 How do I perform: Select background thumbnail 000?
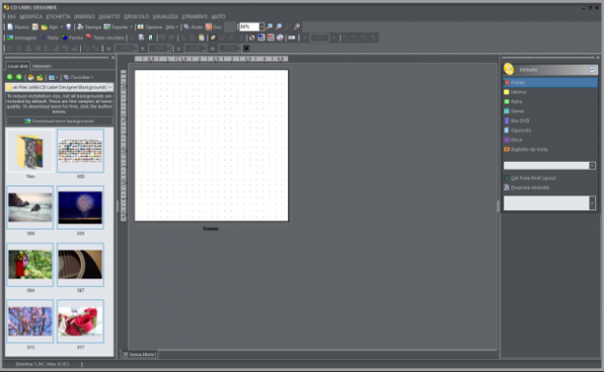80,151
